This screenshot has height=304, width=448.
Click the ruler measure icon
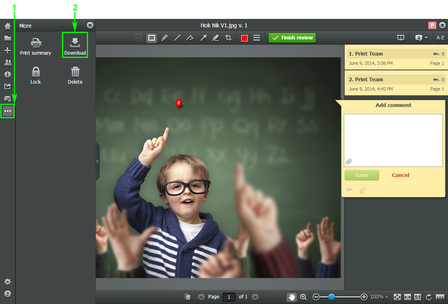click(440, 297)
